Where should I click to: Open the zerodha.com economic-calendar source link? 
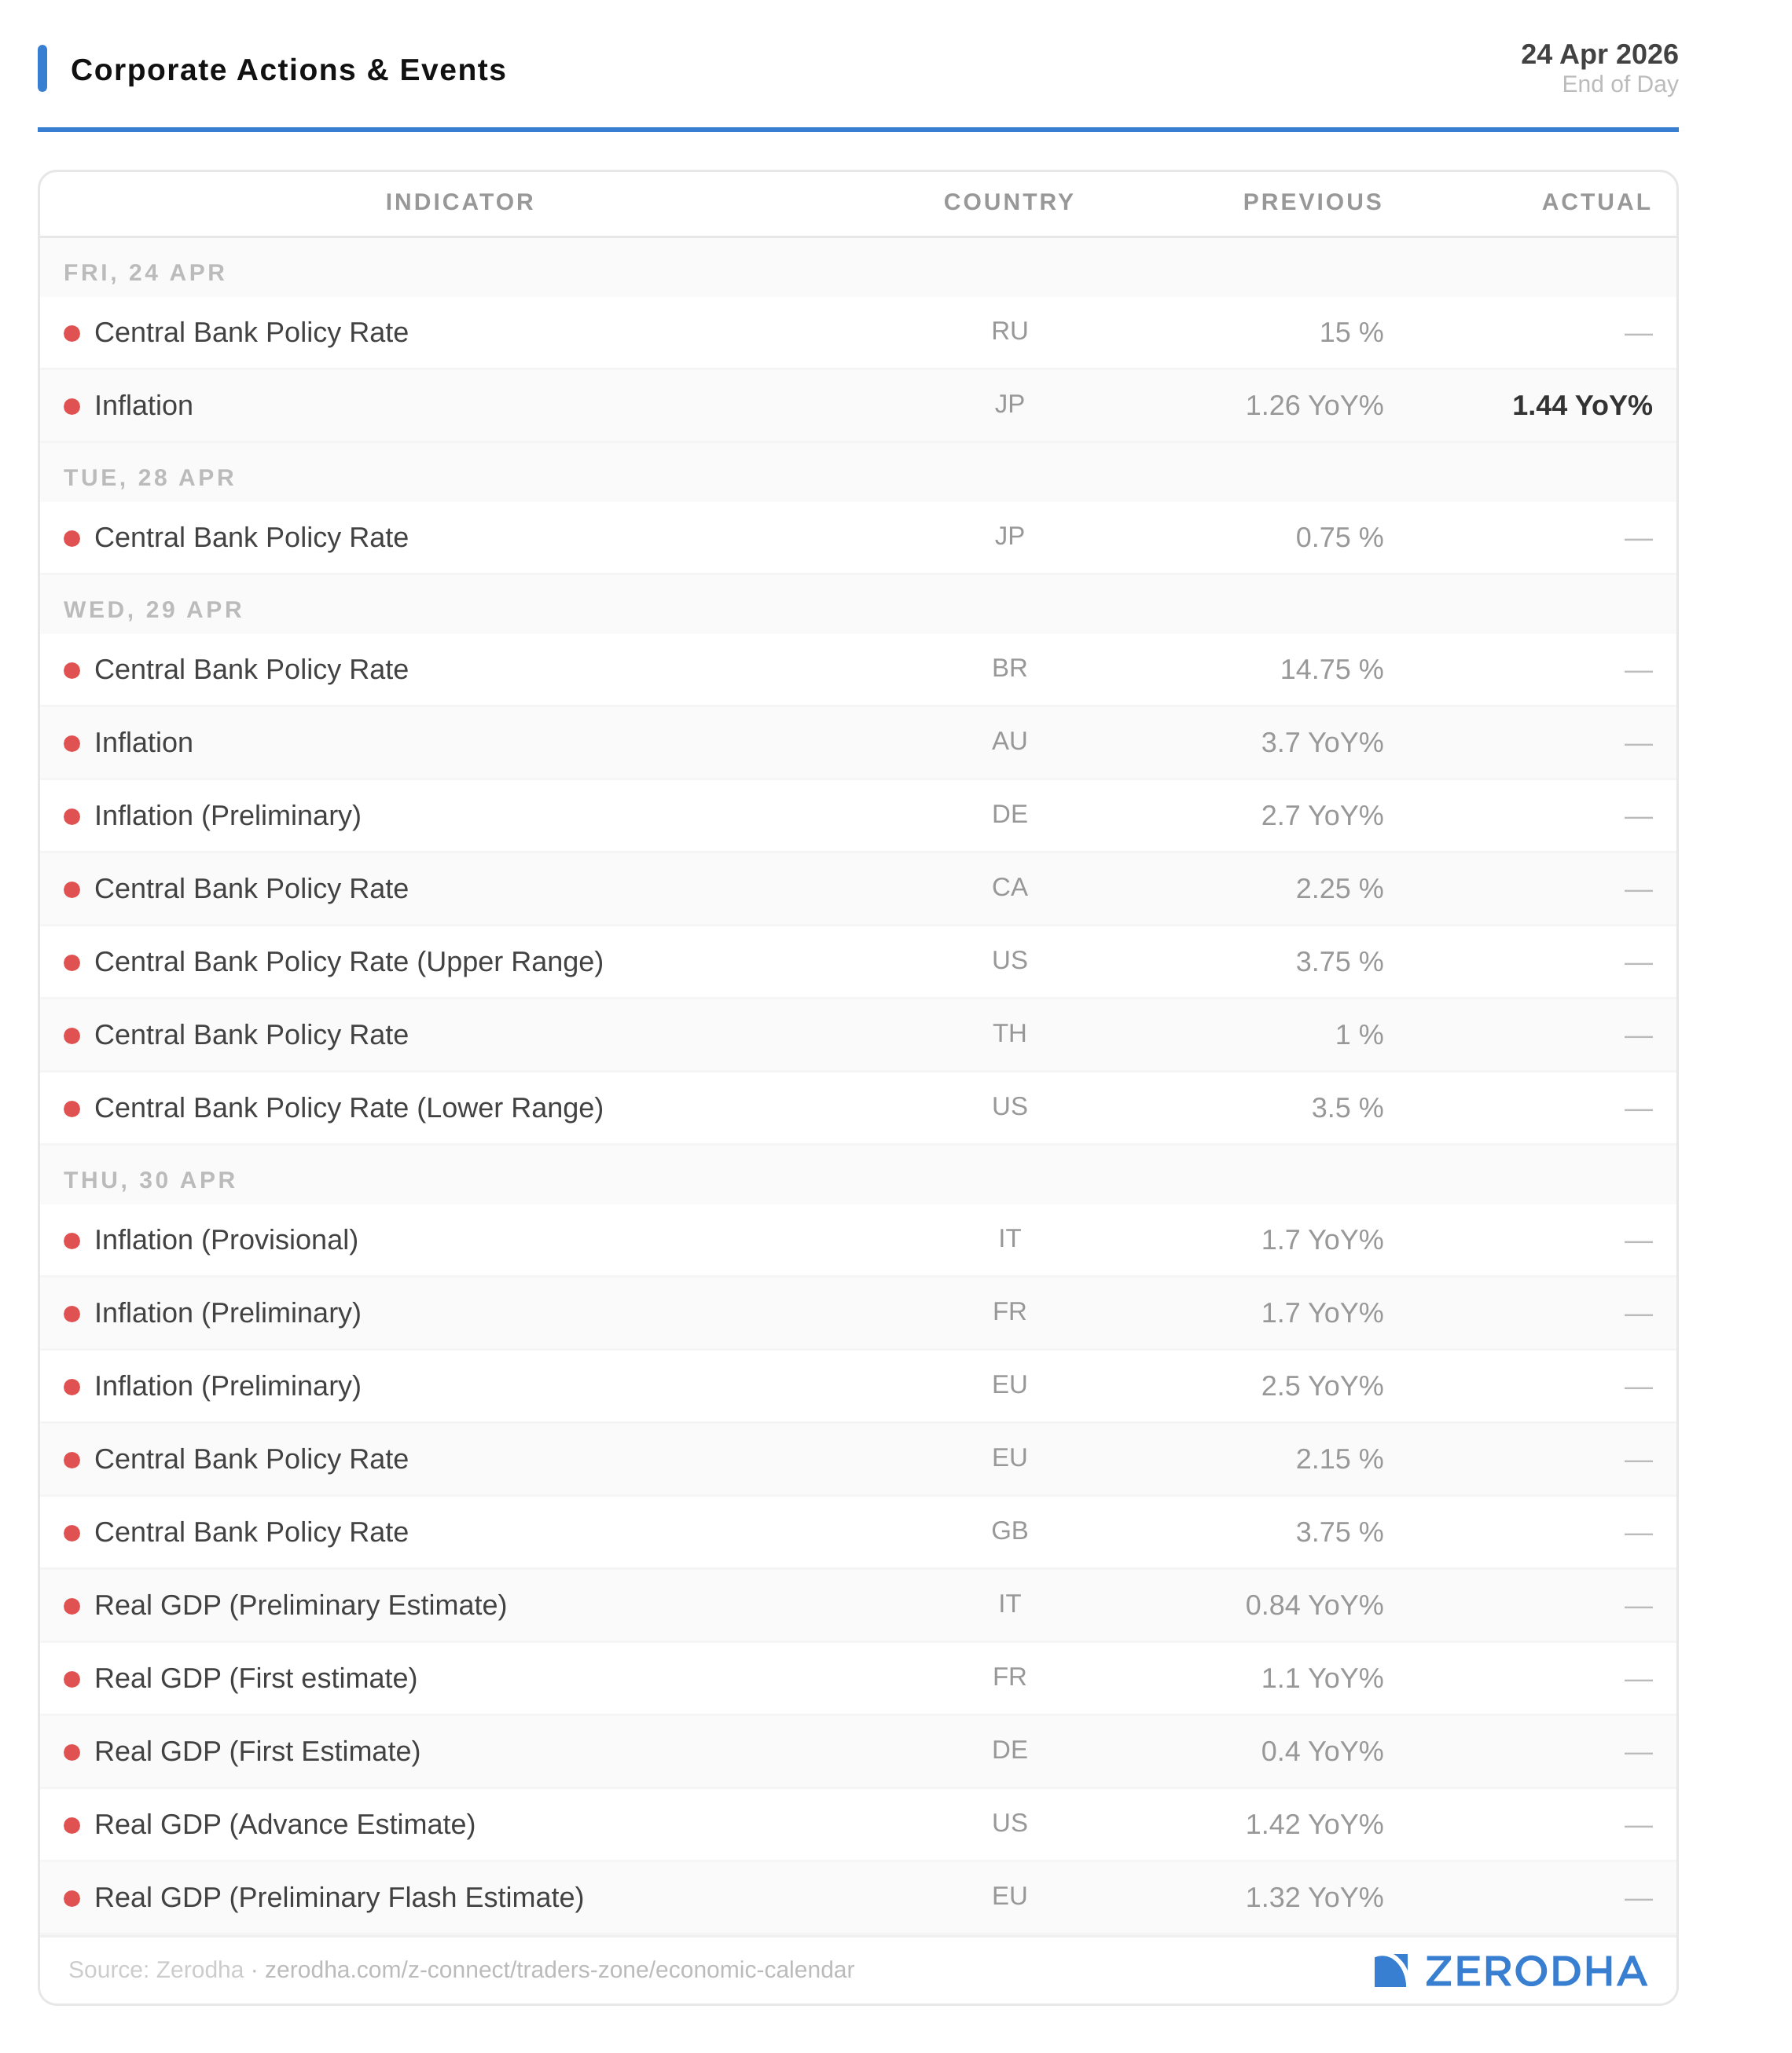(x=559, y=1970)
